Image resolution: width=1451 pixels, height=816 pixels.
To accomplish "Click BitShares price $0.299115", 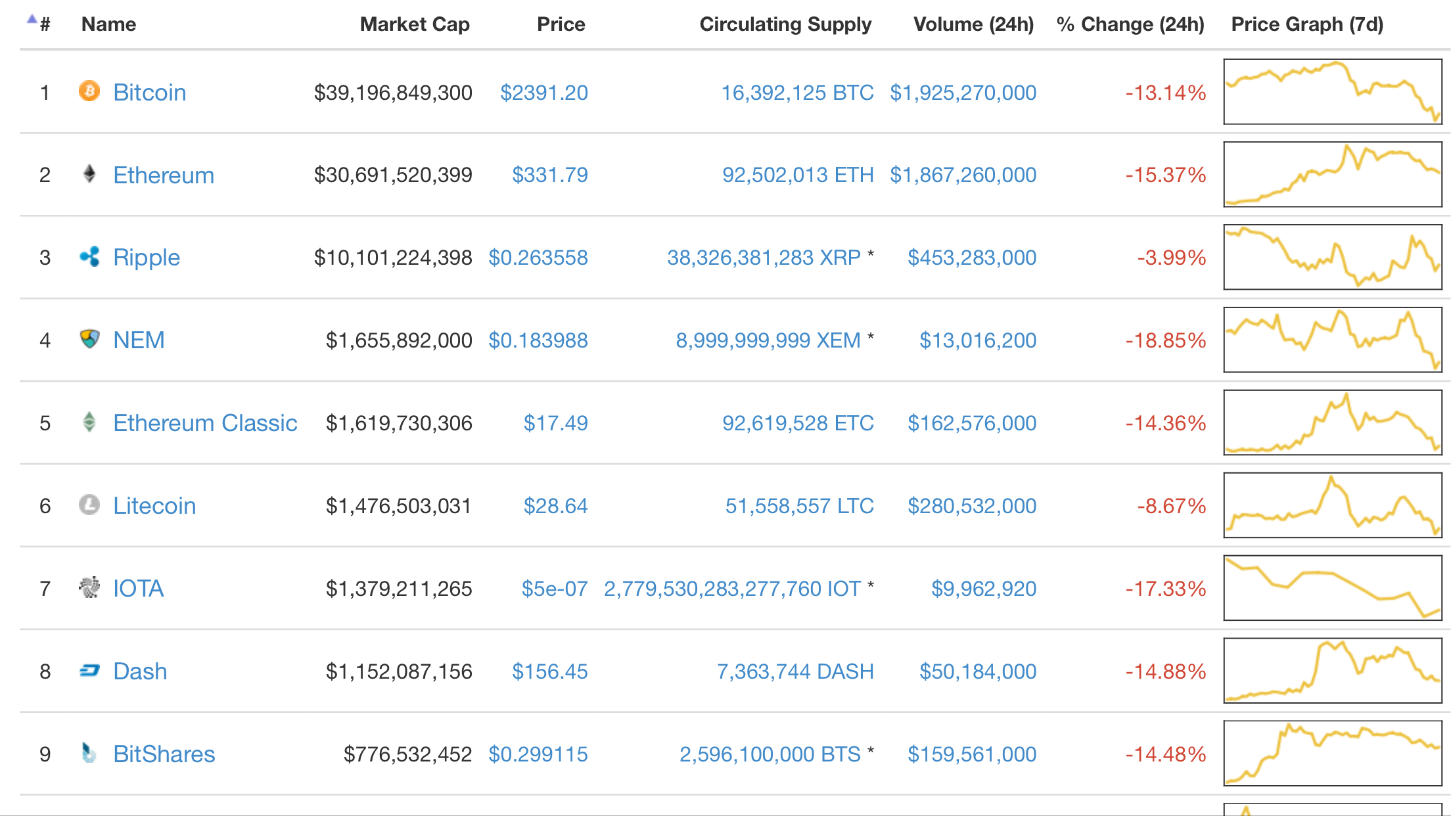I will click(x=538, y=754).
